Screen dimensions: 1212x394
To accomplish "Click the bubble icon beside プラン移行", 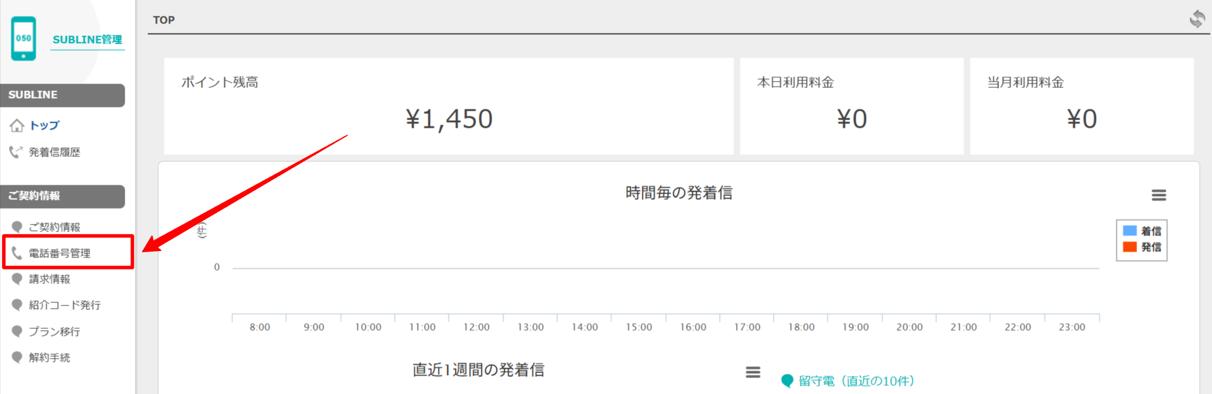I will pos(17,331).
